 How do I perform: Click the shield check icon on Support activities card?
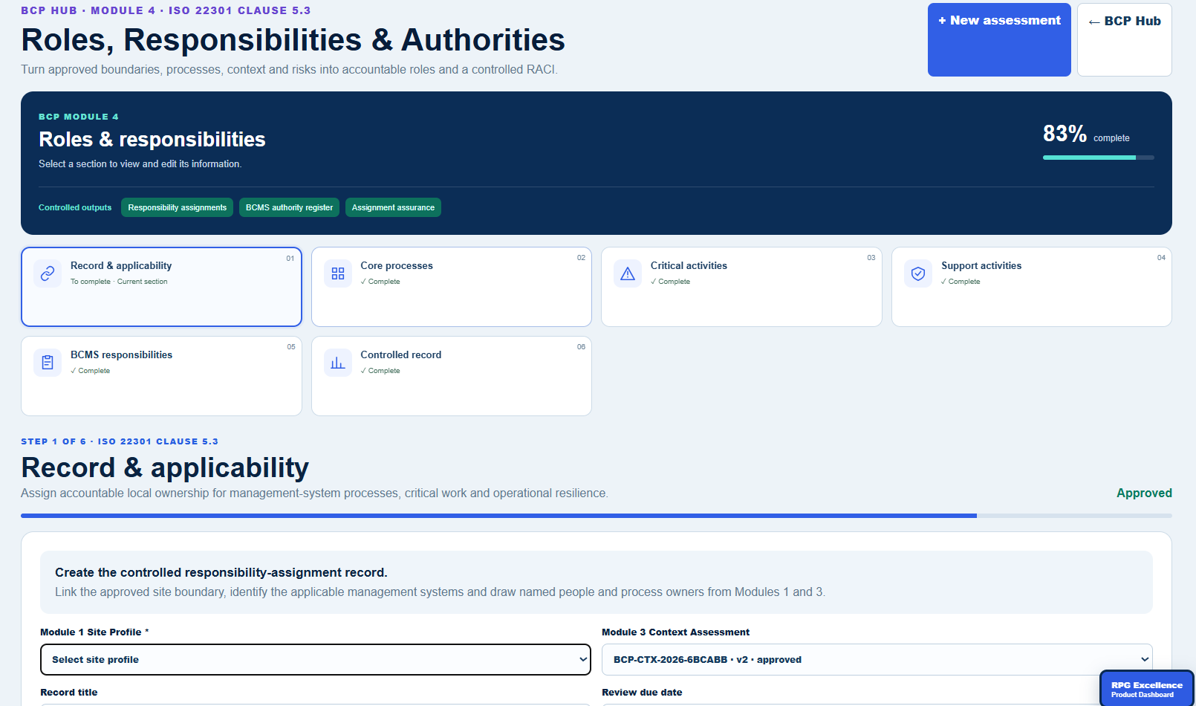point(918,273)
